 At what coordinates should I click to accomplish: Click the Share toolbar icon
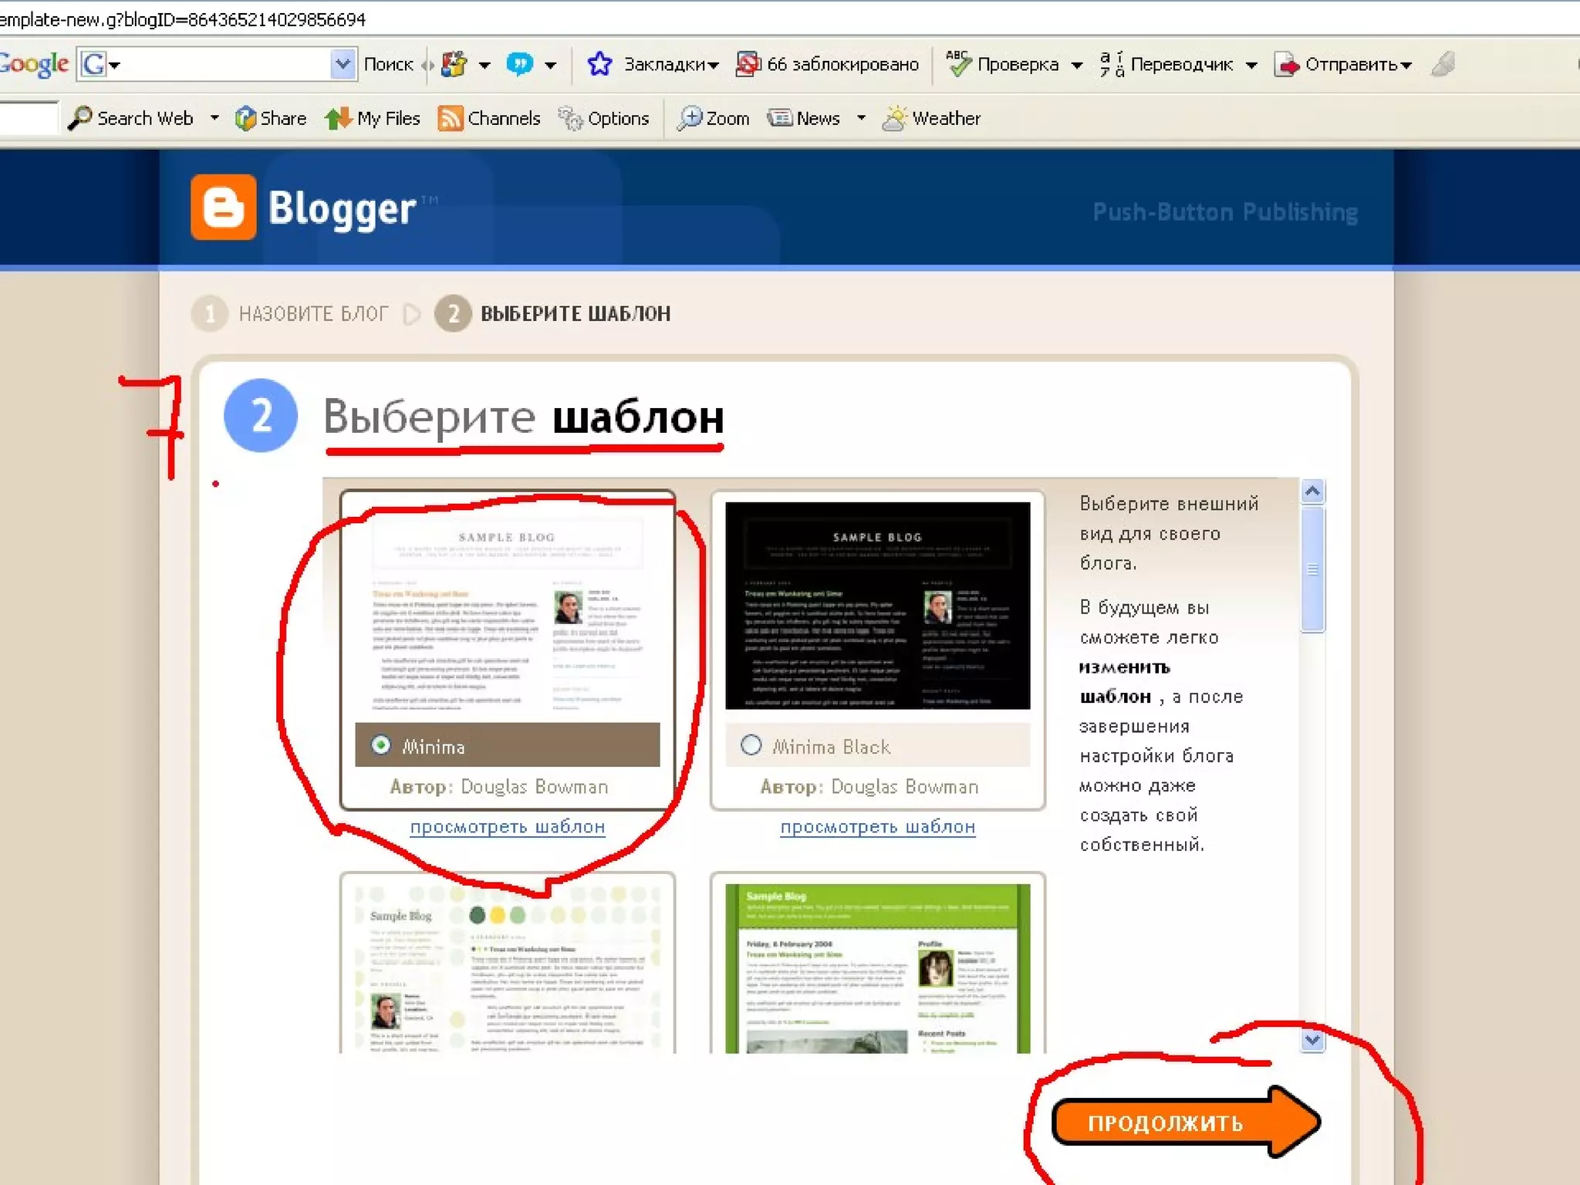(245, 119)
